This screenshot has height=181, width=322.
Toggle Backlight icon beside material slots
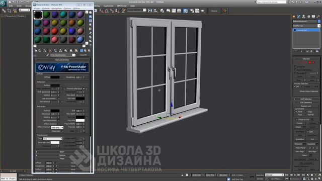click(91, 17)
